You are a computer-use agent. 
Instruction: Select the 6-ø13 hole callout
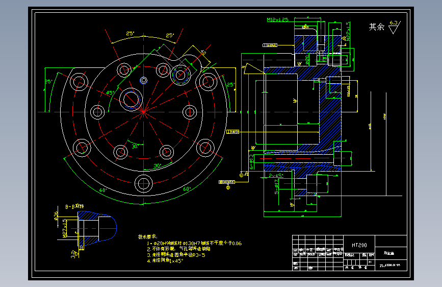click(251, 161)
